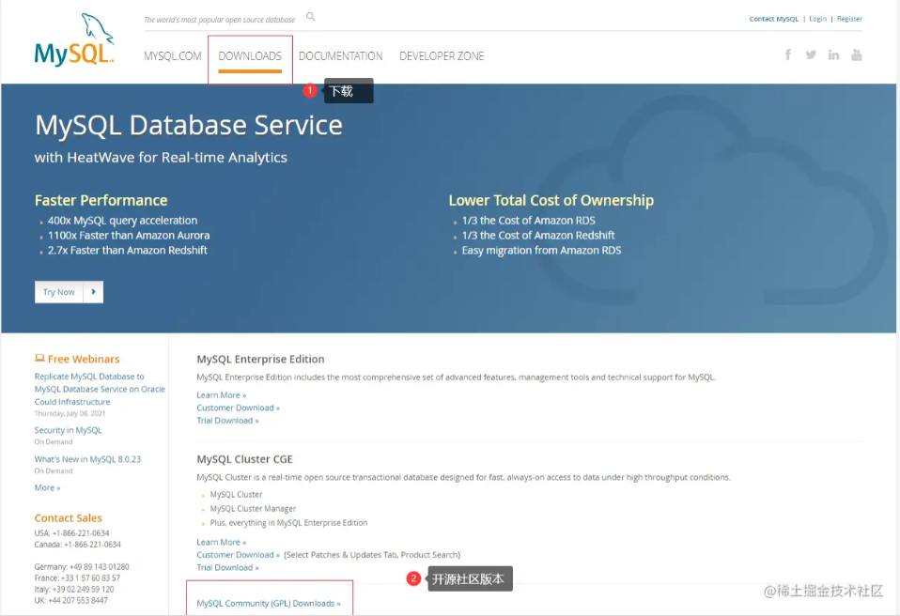
Task: Open MySQL Facebook page icon
Action: pos(788,55)
